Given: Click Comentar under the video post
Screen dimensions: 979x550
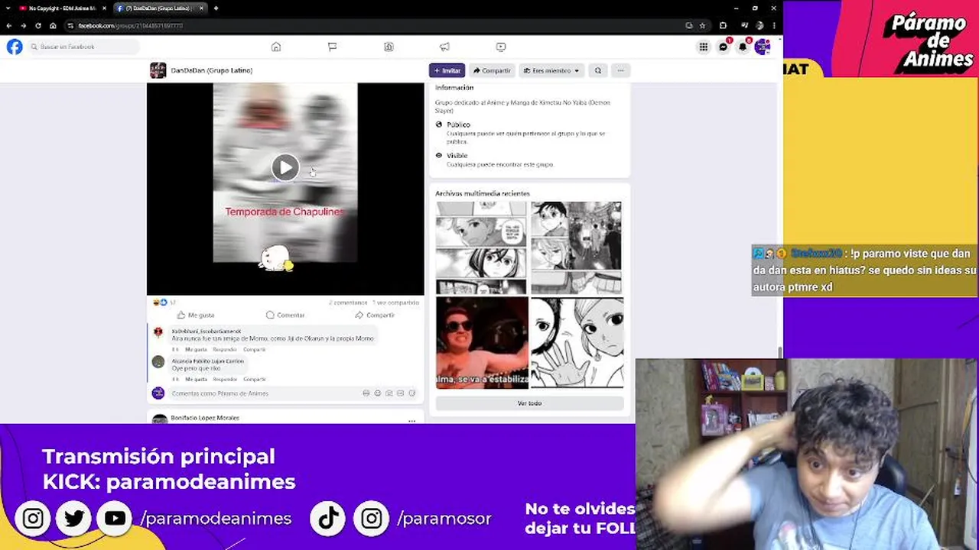Looking at the screenshot, I should (x=285, y=315).
